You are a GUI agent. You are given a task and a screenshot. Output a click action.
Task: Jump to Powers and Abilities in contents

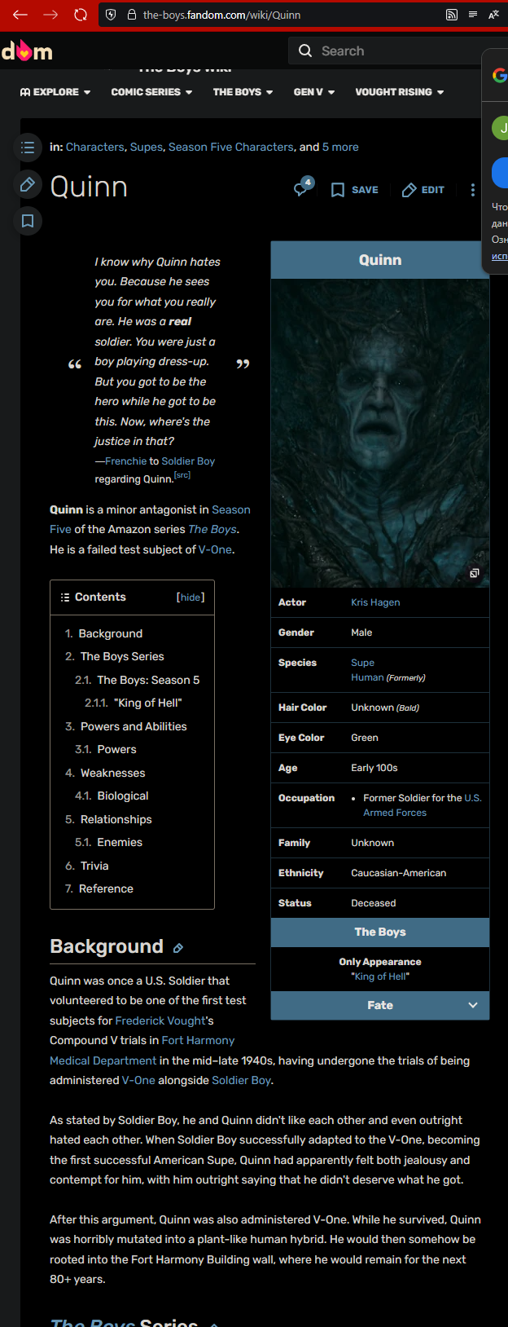134,726
